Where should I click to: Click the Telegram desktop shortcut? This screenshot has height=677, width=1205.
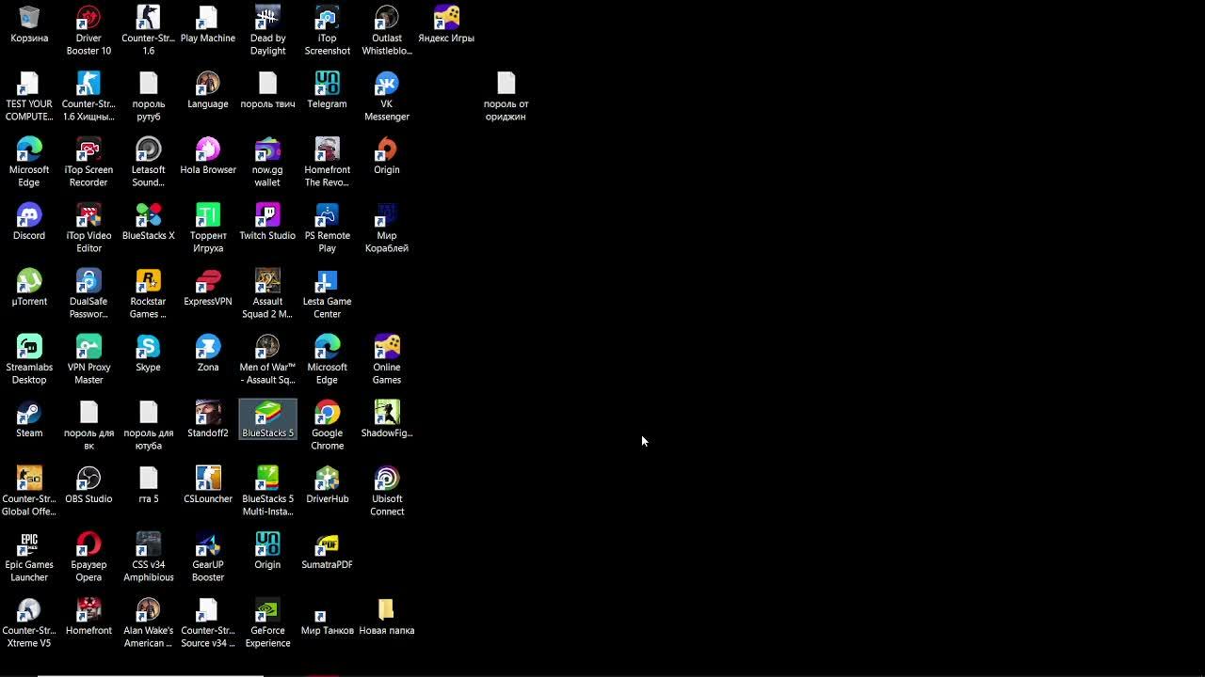327,90
